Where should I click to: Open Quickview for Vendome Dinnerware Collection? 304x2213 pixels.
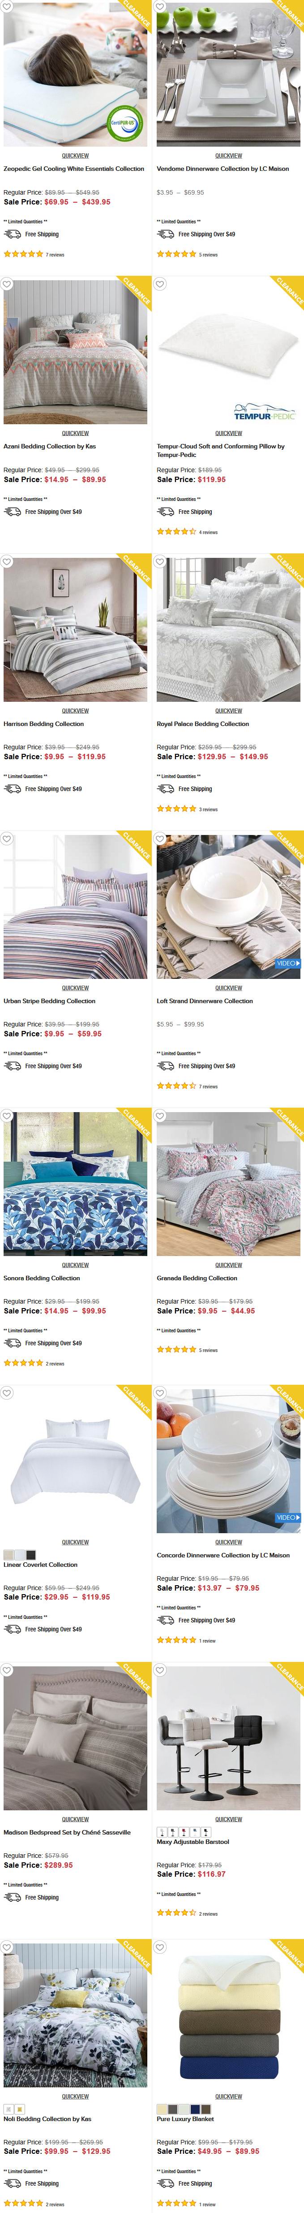[x=228, y=157]
